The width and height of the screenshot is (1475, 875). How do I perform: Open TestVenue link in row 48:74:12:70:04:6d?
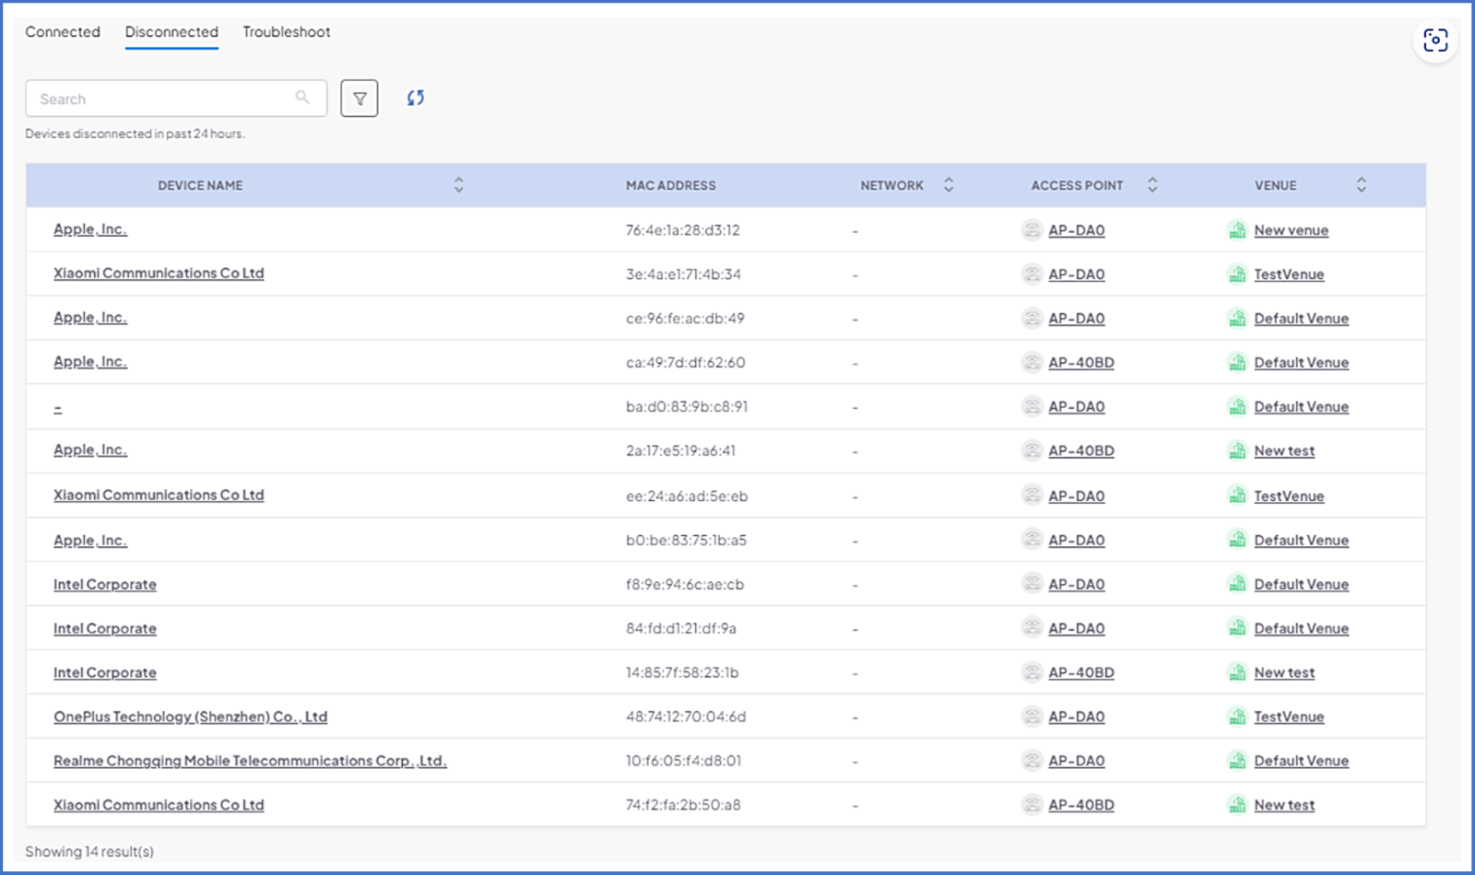[1289, 717]
